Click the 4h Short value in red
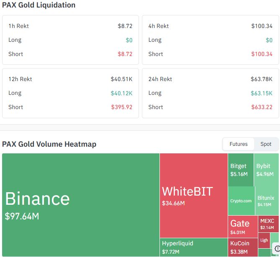The height and width of the screenshot is (257, 280). (x=262, y=54)
